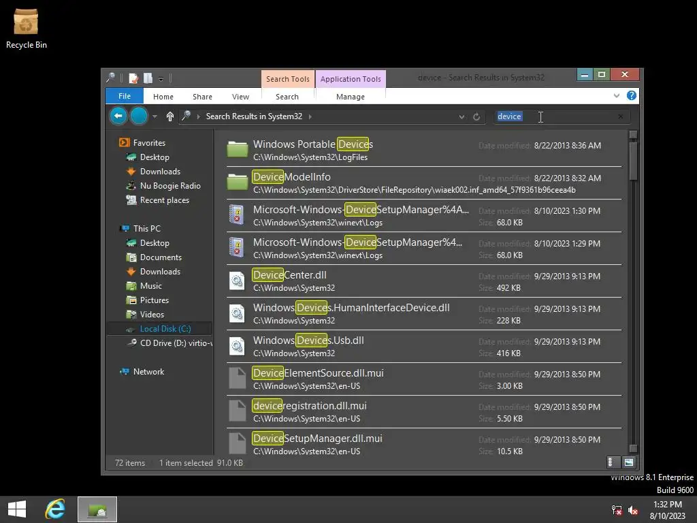Click the magnifier icon in address bar
Image resolution: width=697 pixels, height=523 pixels.
click(187, 116)
